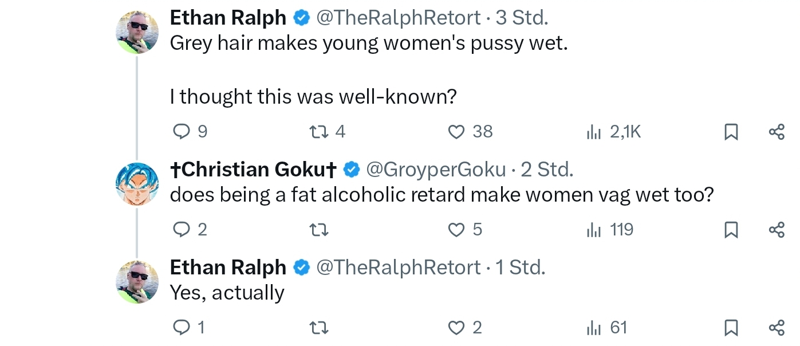This screenshot has width=800, height=346.
Task: Reply to Christian Goku's tweet
Action: 181,230
